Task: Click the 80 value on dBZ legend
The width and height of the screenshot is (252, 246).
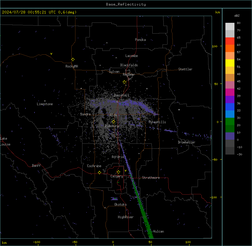Action: point(239,23)
